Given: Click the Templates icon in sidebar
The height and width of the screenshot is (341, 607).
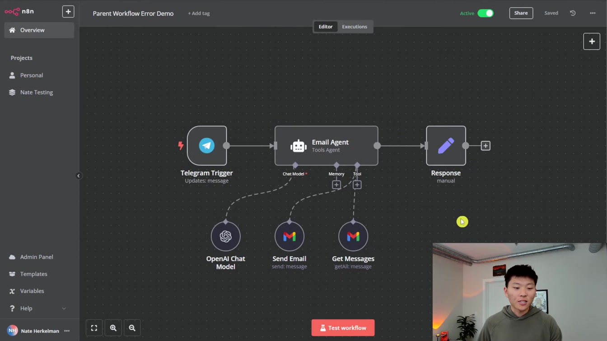Looking at the screenshot, I should [12, 274].
